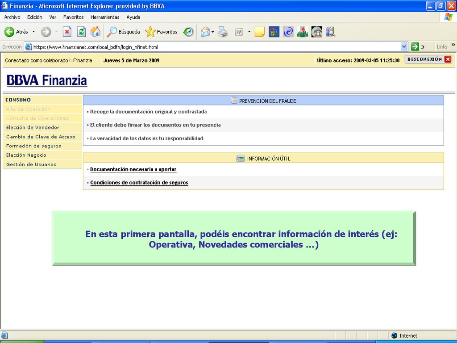The height and width of the screenshot is (343, 457).
Task: Click the status bar page icon
Action: tap(4, 335)
